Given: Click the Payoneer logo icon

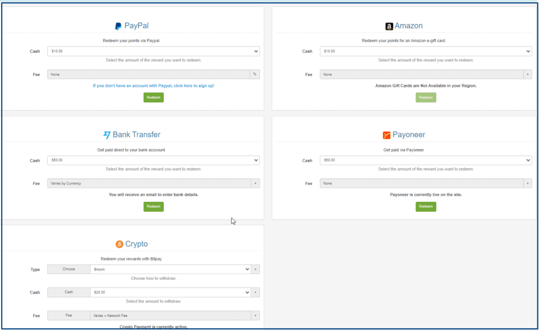Looking at the screenshot, I should 386,135.
